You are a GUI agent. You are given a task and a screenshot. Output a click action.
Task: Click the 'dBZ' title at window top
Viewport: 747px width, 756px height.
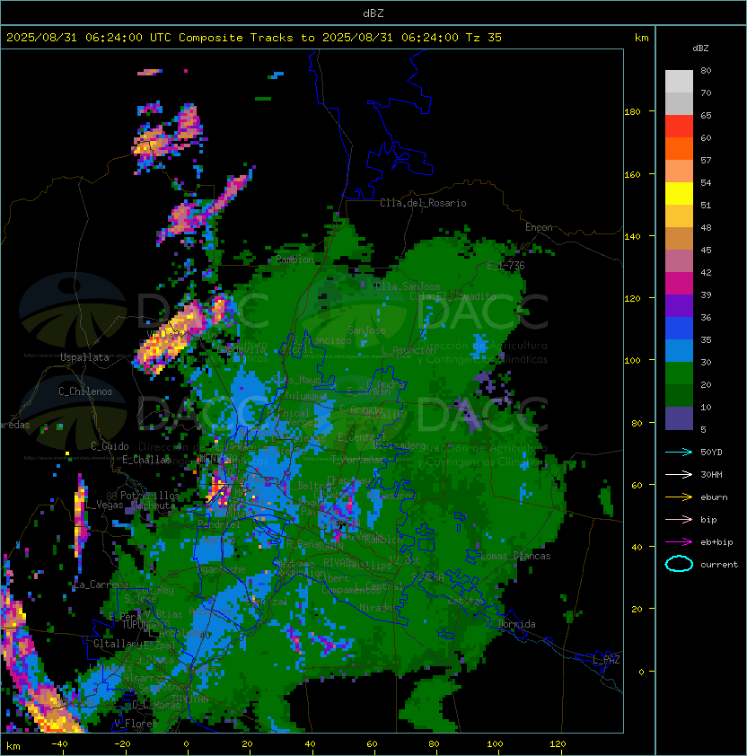click(x=373, y=13)
